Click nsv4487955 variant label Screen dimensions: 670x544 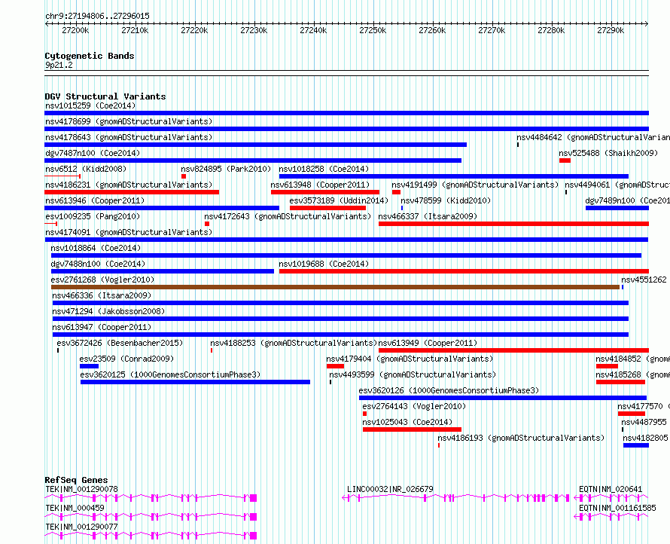pyautogui.click(x=644, y=422)
